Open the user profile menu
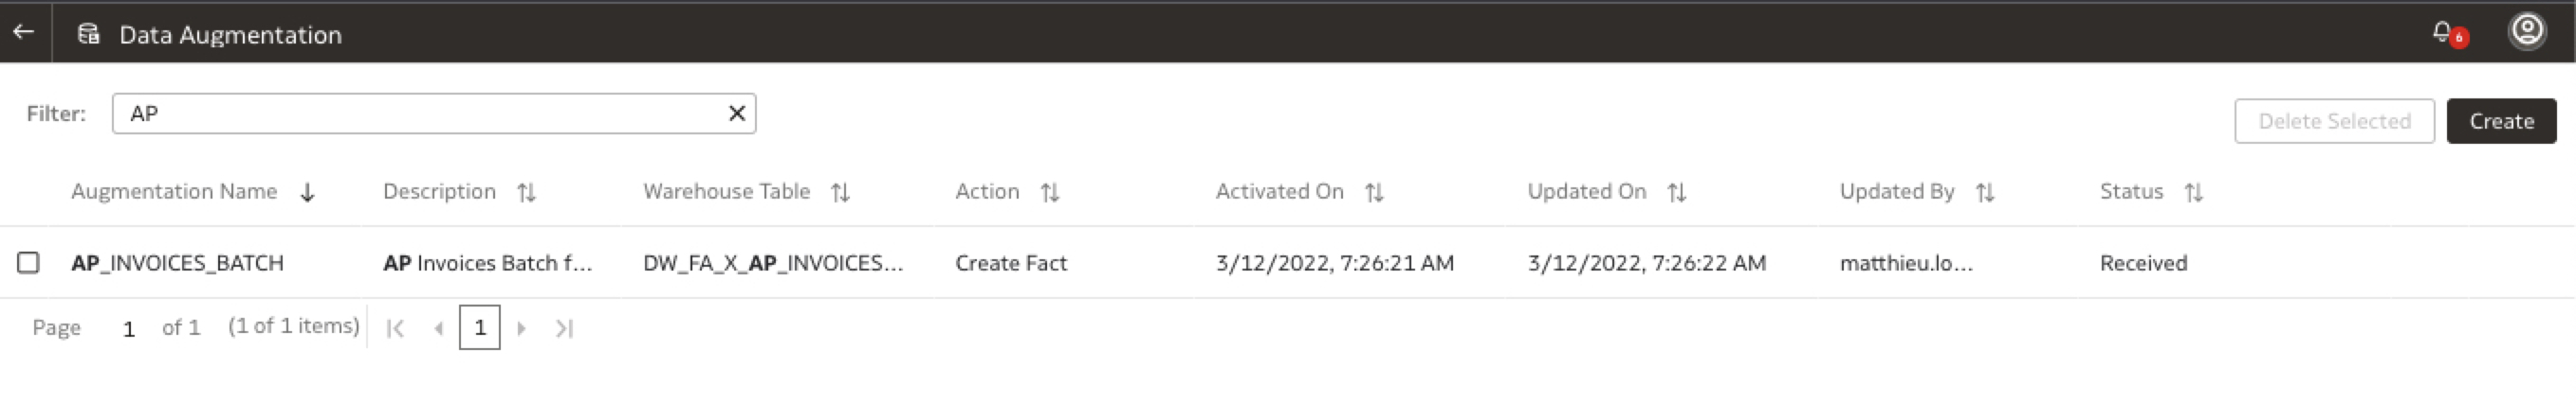The height and width of the screenshot is (403, 2576). [2526, 32]
